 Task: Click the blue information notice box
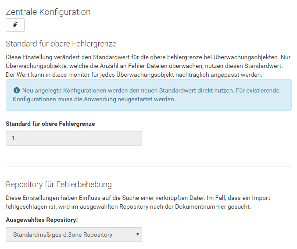pyautogui.click(x=149, y=95)
